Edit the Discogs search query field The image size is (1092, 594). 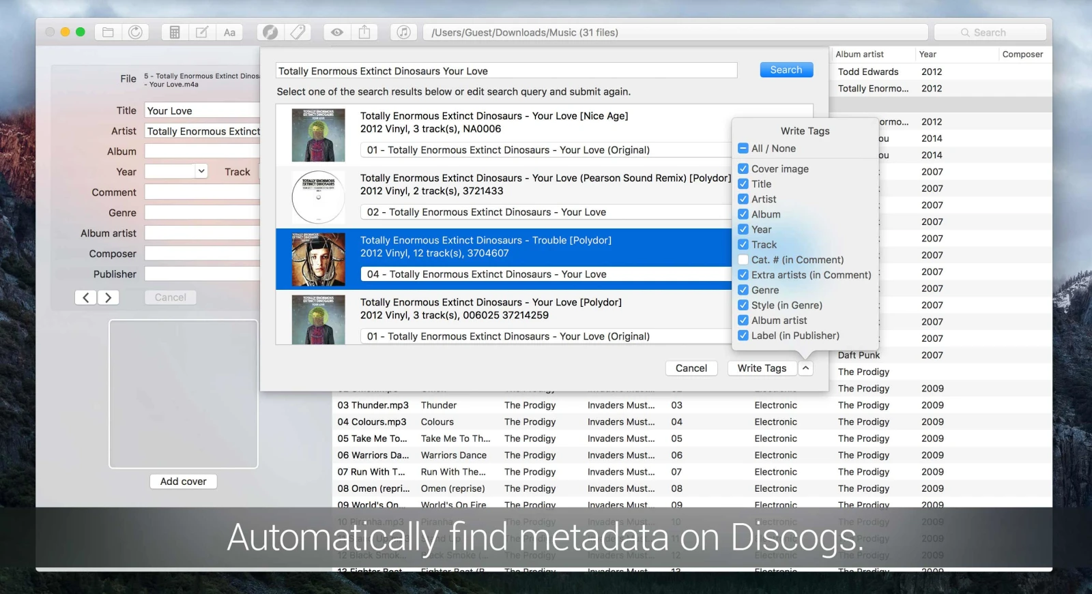click(506, 71)
